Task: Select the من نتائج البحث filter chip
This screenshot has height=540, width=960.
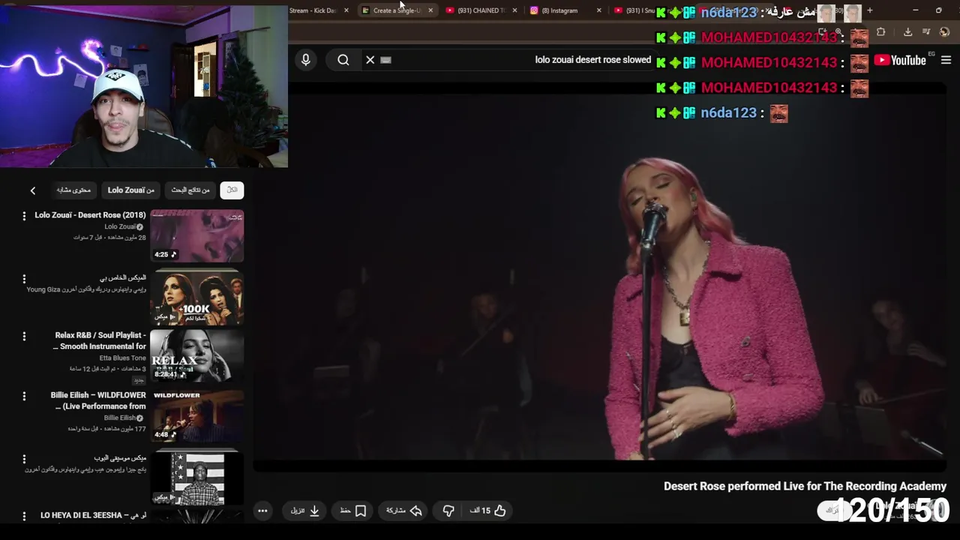Action: coord(190,190)
